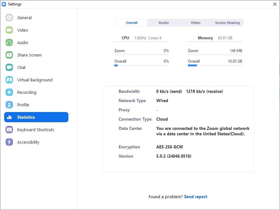Click the Profile person icon
Screen dimensions: 280x210
point(9,105)
